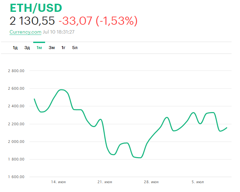Click the 1 600.00 y-axis label

pos(17,177)
